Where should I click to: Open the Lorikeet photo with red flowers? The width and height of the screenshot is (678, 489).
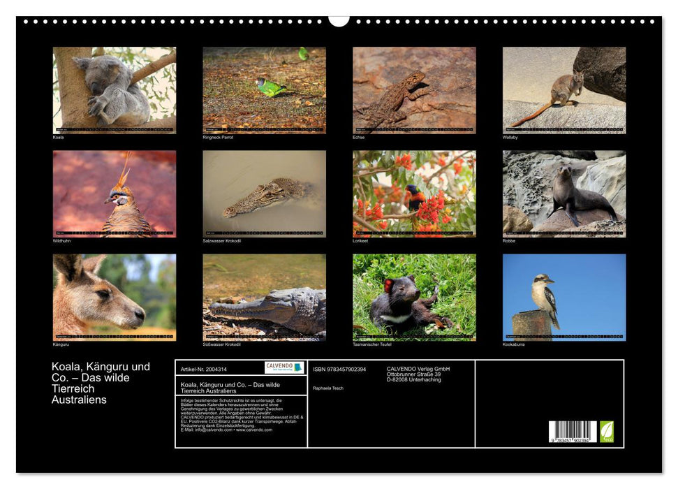[x=414, y=194]
